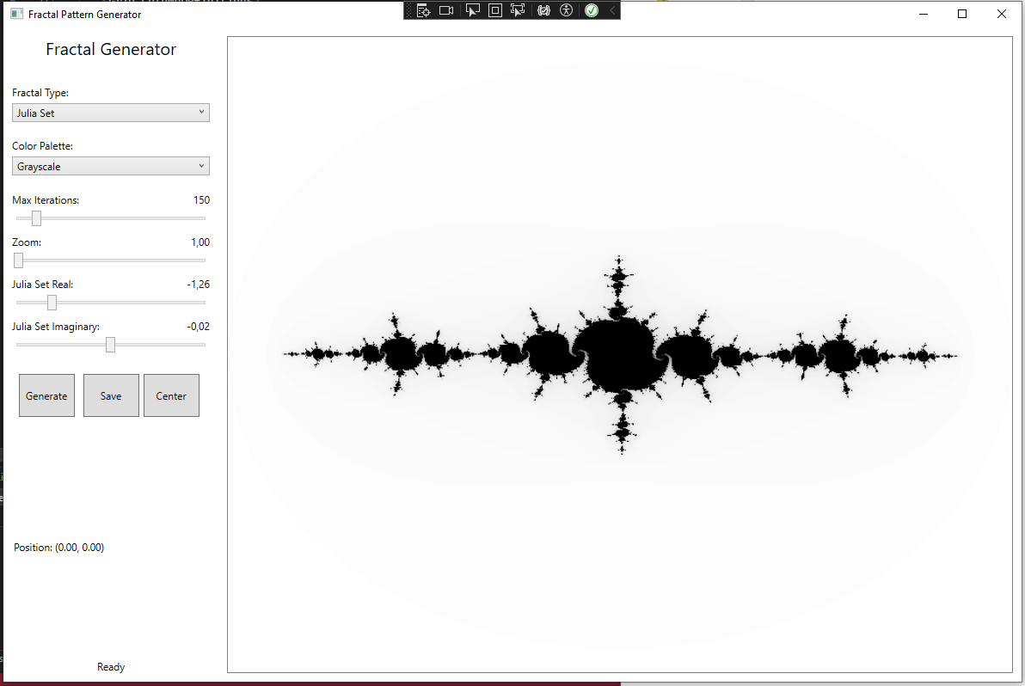This screenshot has width=1025, height=686.
Task: Click the accessibility person icon
Action: (x=566, y=10)
